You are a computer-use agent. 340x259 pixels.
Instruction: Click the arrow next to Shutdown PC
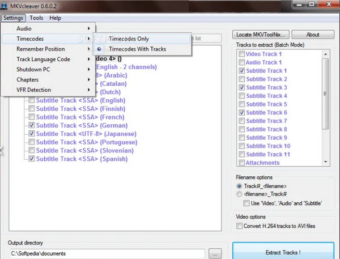[x=89, y=69]
